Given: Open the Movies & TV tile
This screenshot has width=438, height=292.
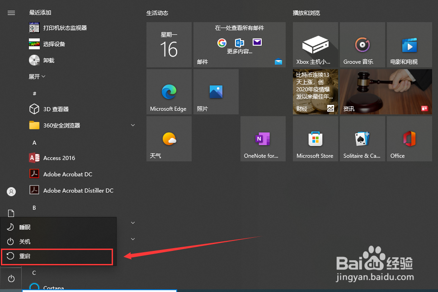Looking at the screenshot, I should pyautogui.click(x=409, y=45).
